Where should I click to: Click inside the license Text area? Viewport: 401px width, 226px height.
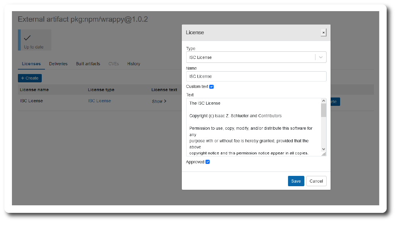click(x=253, y=127)
